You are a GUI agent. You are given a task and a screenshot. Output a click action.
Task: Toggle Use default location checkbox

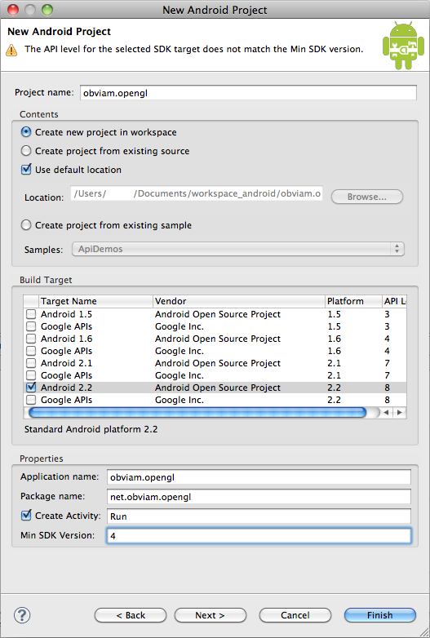click(x=26, y=169)
